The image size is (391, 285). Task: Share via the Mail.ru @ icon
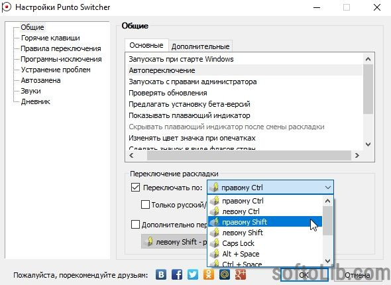point(225,274)
